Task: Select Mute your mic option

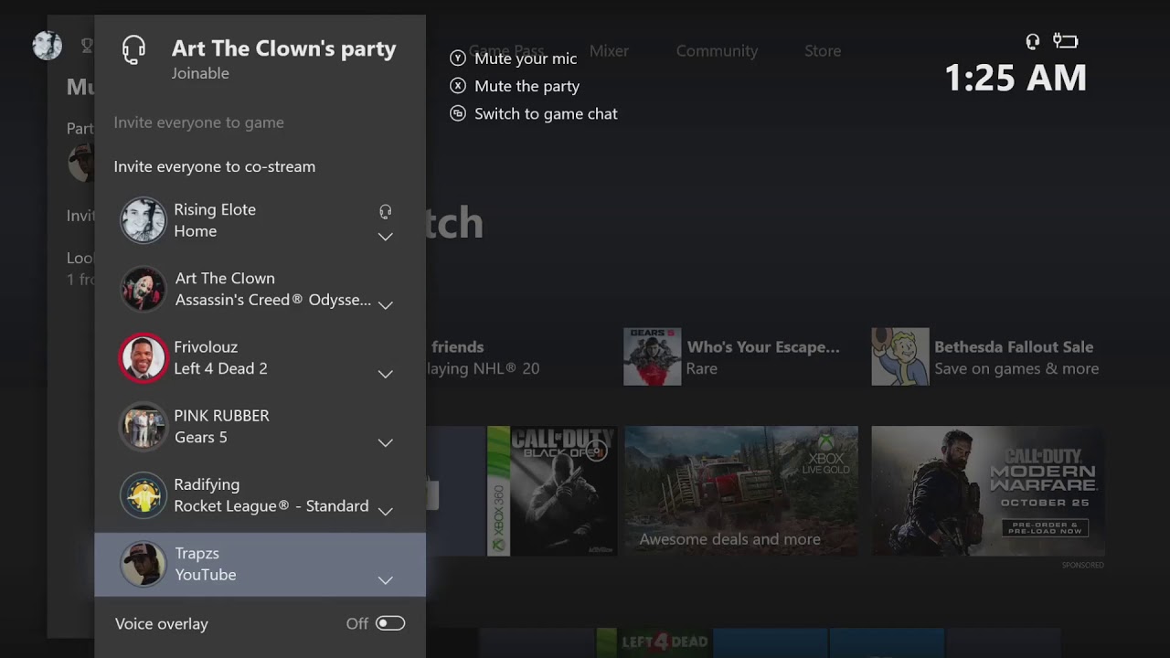Action: 526,58
